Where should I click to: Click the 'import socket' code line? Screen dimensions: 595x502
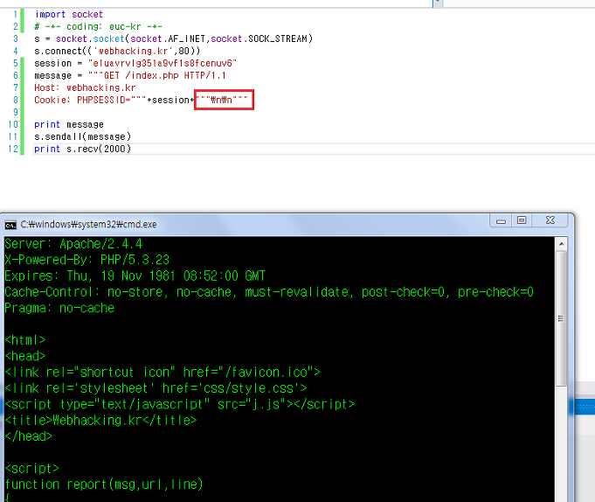click(69, 14)
